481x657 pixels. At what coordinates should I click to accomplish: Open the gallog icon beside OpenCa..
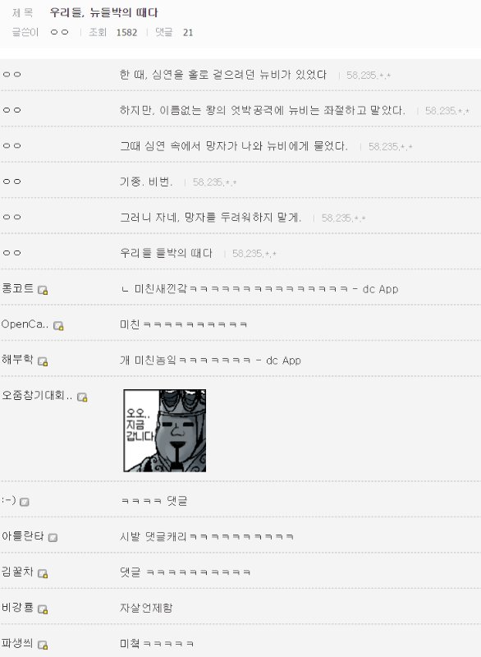58,326
